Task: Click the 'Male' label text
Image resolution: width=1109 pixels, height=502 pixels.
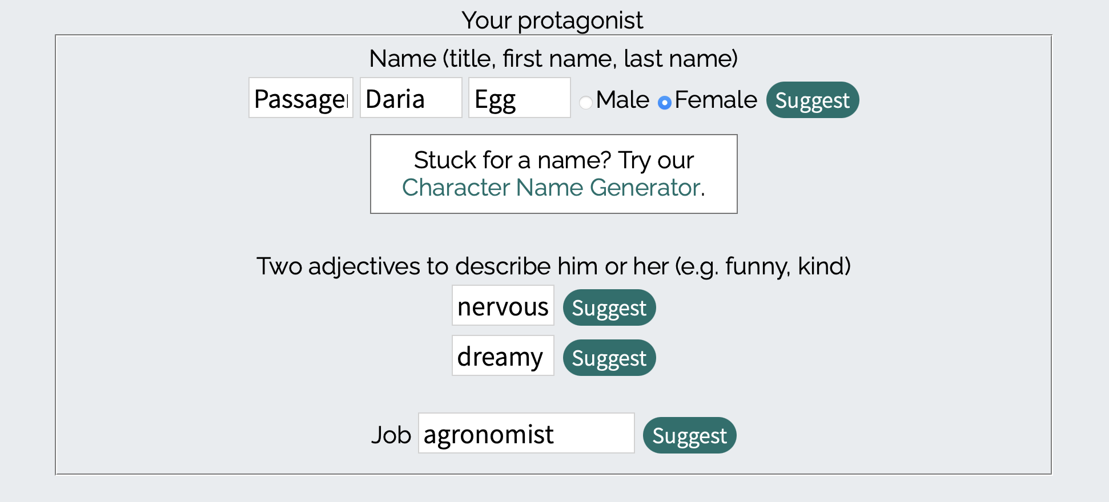Action: click(622, 100)
